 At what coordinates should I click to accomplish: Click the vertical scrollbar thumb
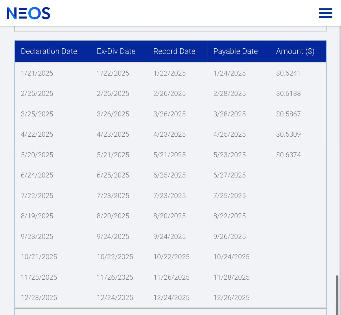point(337,295)
